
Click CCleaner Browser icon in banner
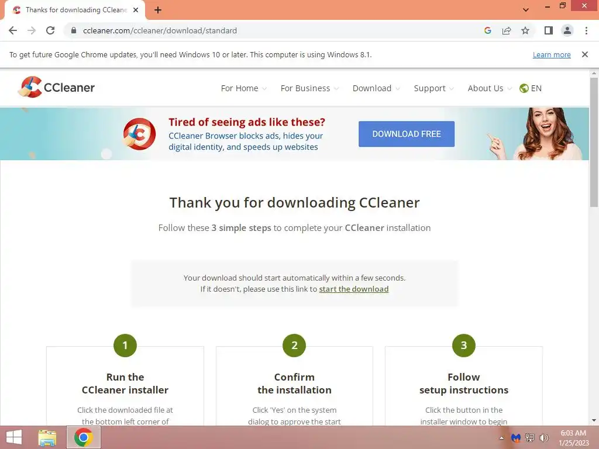coord(139,134)
